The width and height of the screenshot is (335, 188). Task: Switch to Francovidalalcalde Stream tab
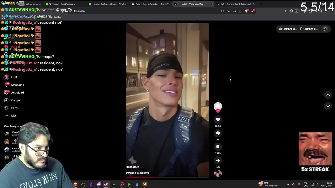(x=107, y=4)
